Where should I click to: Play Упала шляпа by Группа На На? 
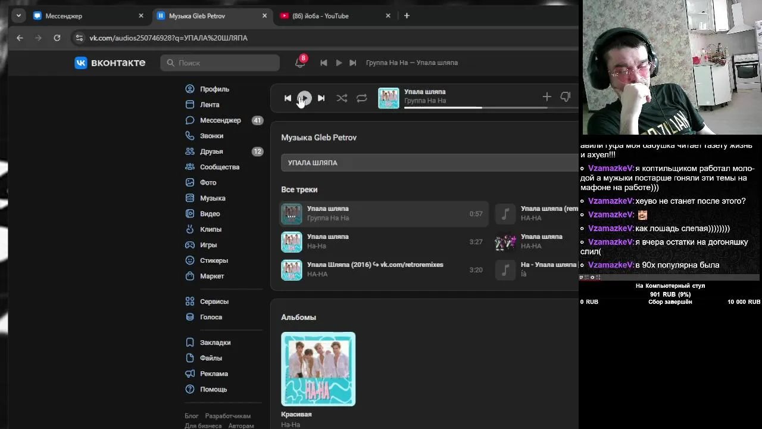click(x=384, y=213)
